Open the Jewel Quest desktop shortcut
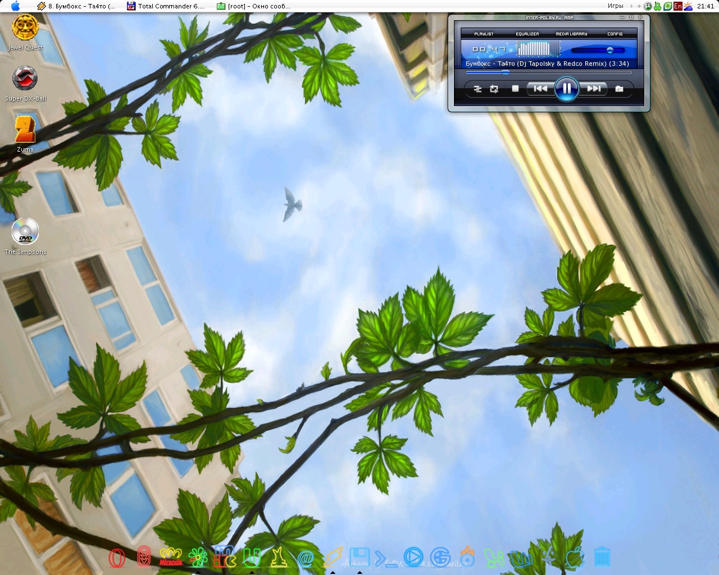This screenshot has height=575, width=719. (x=25, y=28)
